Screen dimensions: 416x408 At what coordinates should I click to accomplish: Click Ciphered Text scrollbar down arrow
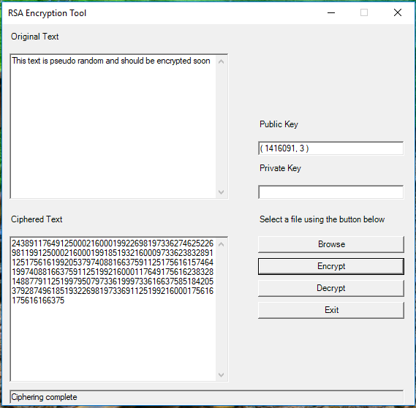point(222,374)
